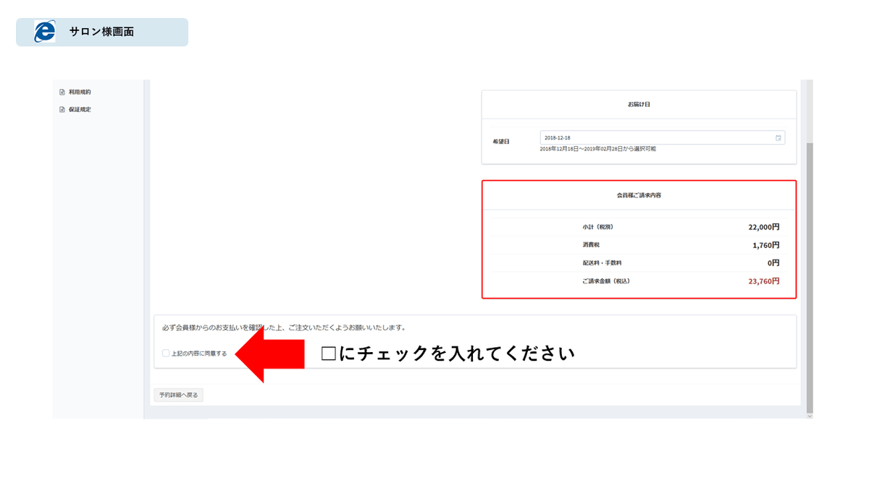Click the 配送料・手数料 label

pyautogui.click(x=602, y=263)
